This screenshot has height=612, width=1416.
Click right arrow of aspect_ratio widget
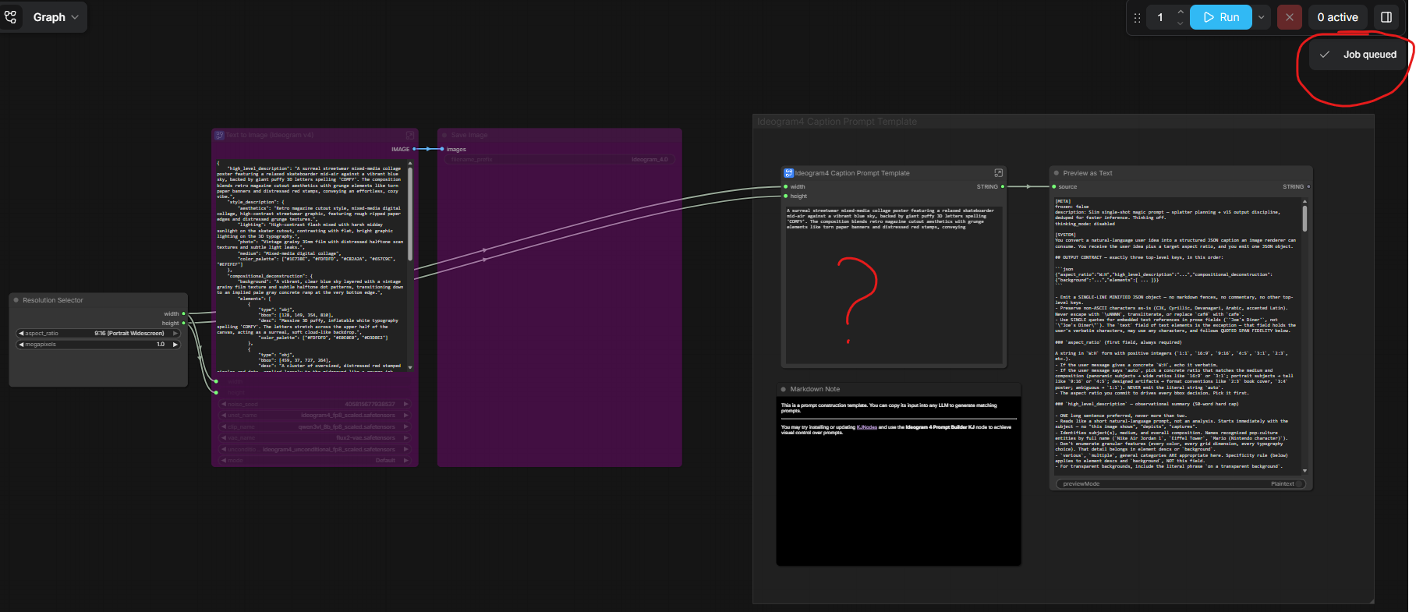coord(175,333)
